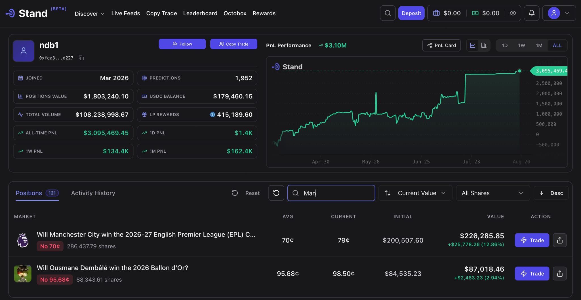Click the 1W PnL trend icon
Screen dimensions: 581x300
click(x=20, y=151)
